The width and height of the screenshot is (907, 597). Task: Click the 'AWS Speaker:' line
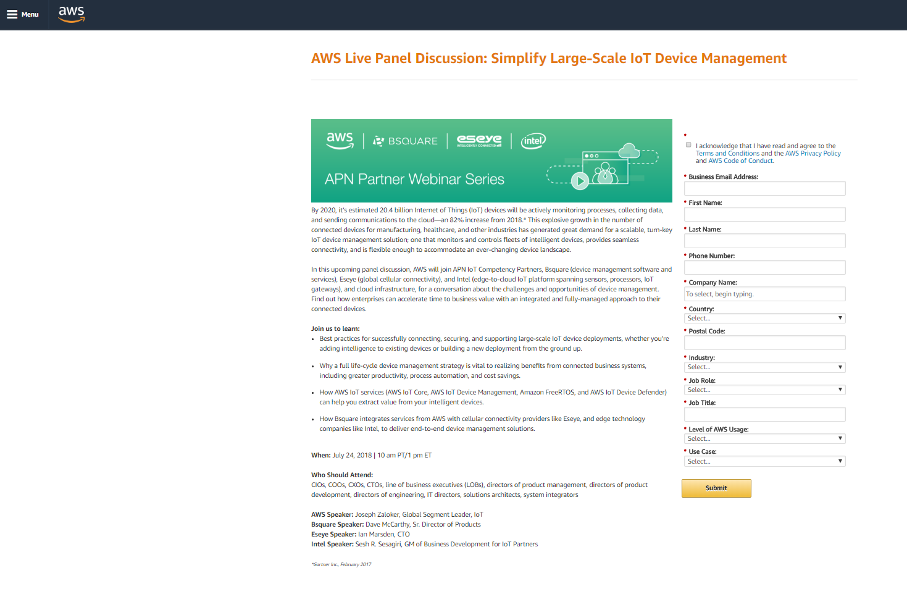click(397, 515)
